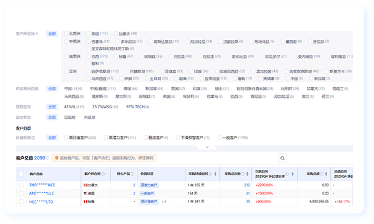Check the 秘鲁 (67) checkbox
The height and width of the screenshot is (224, 374).
pos(116,57)
